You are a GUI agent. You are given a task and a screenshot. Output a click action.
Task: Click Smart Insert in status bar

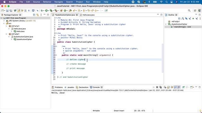[x=119, y=110]
